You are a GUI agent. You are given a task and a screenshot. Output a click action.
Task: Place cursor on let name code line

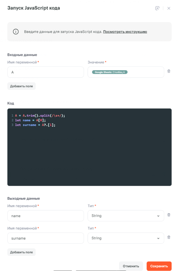30,120
